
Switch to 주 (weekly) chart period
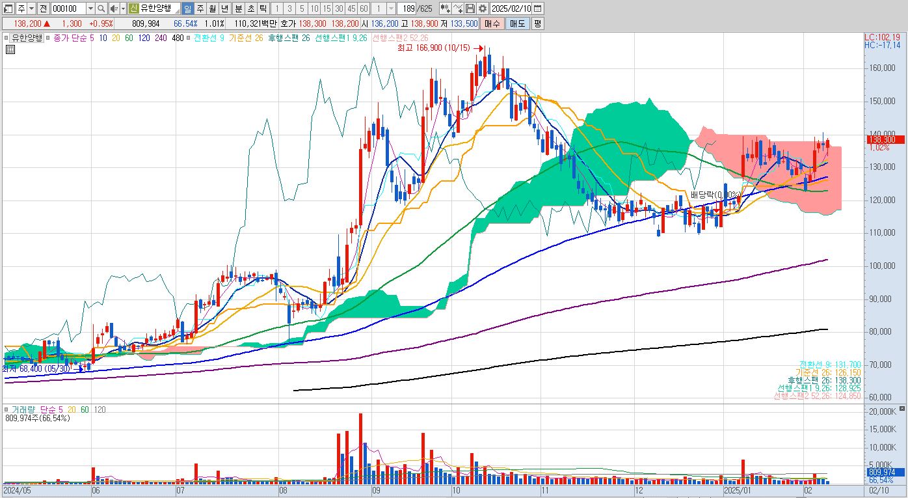200,8
